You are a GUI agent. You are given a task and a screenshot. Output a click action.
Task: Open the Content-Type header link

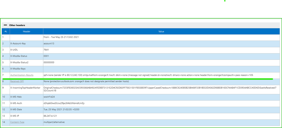click(17, 122)
